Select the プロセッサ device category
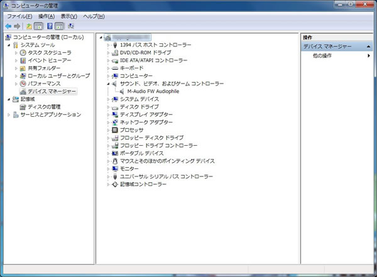 [x=131, y=130]
